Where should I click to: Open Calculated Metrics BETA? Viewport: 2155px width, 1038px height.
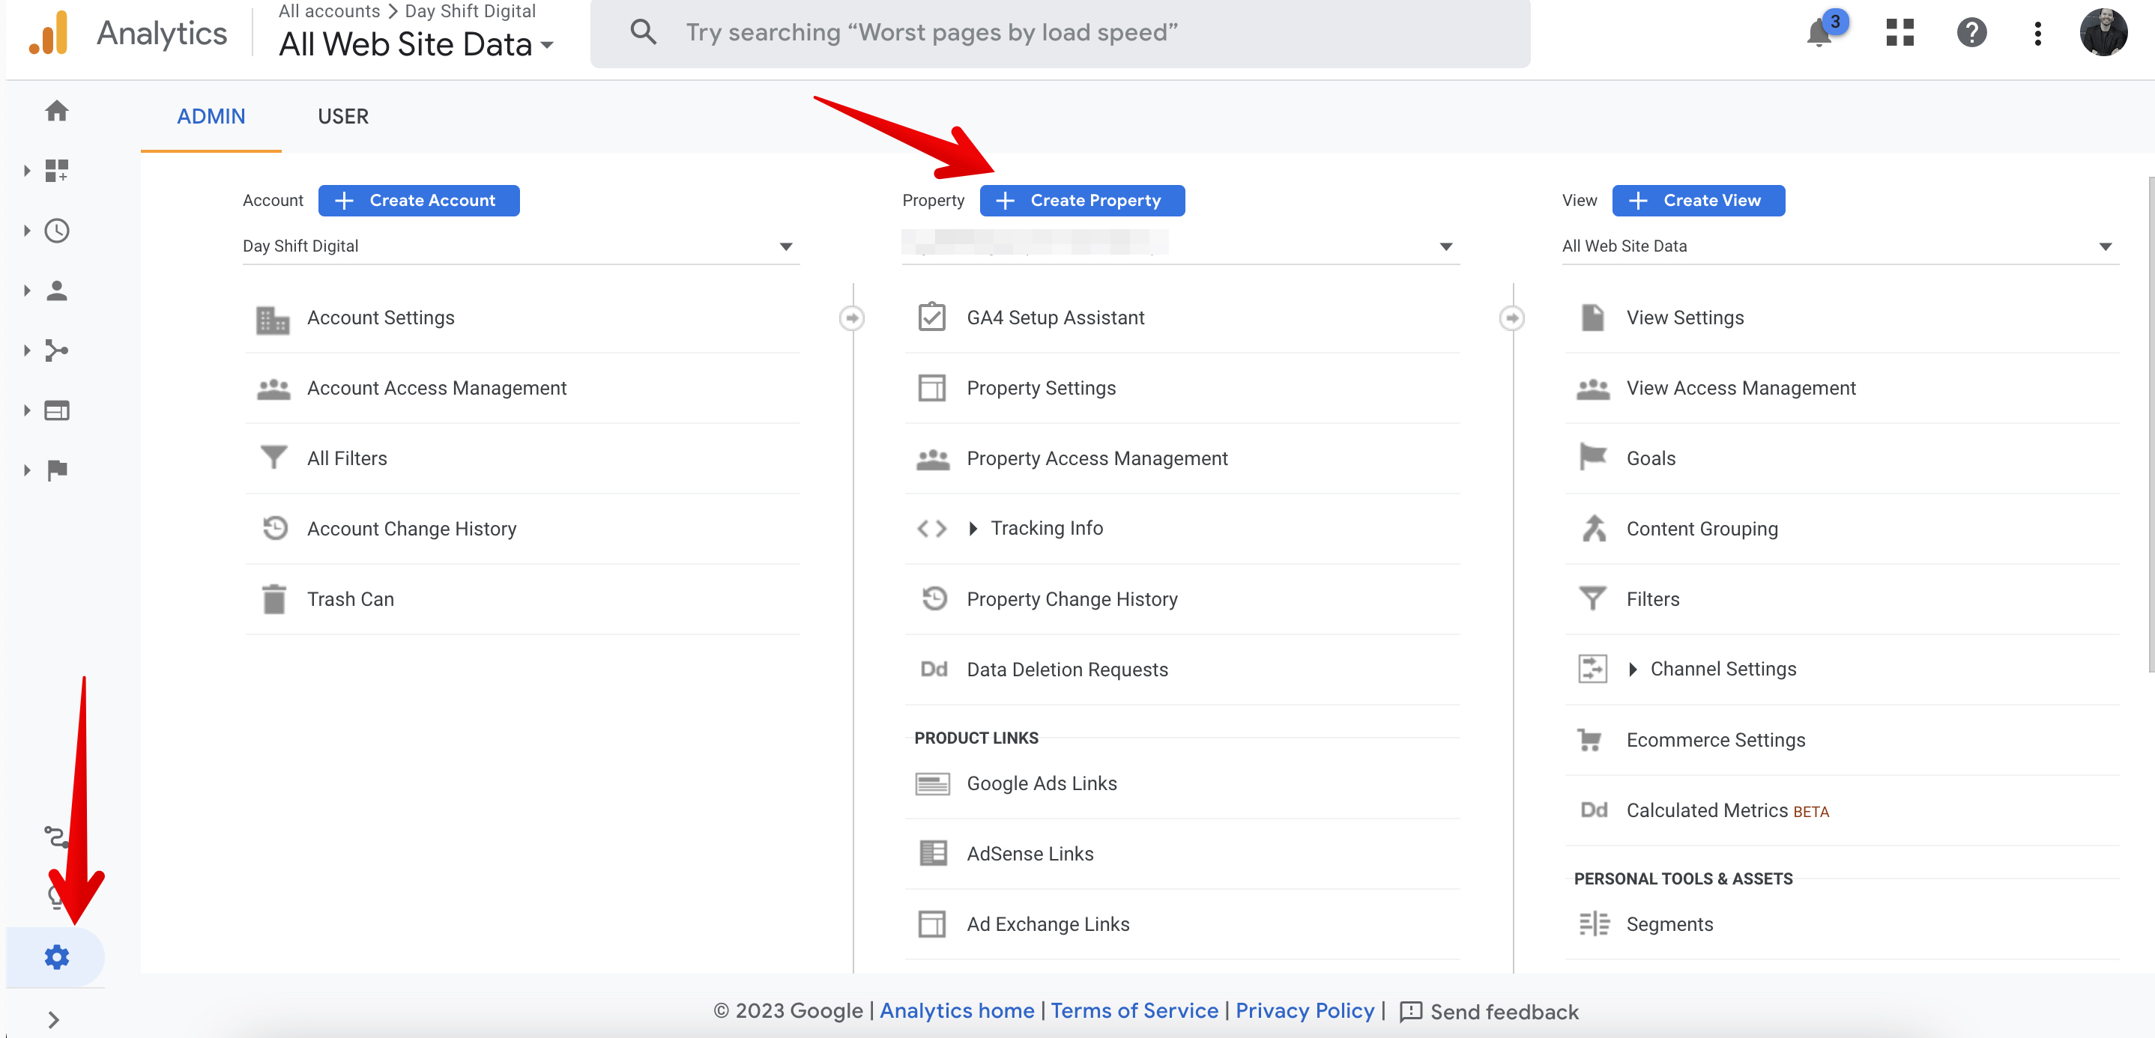pos(1727,810)
